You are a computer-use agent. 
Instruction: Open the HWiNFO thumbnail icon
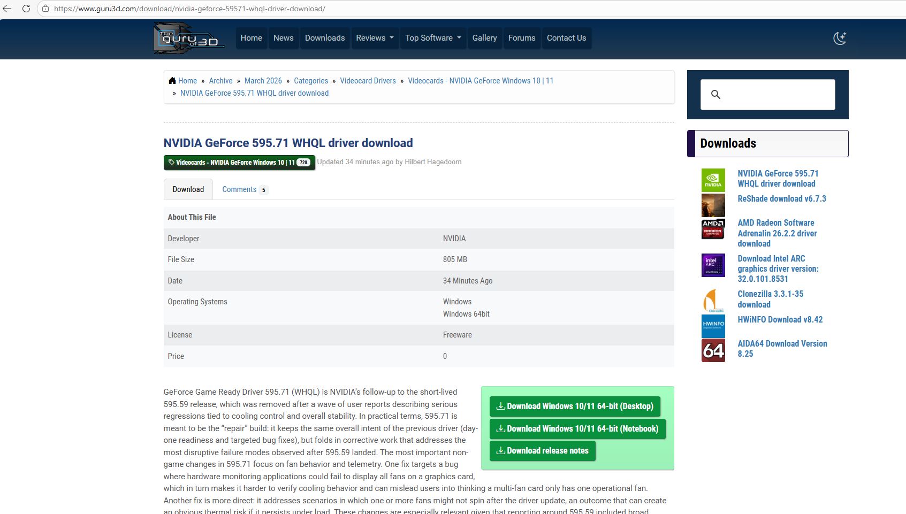(713, 326)
